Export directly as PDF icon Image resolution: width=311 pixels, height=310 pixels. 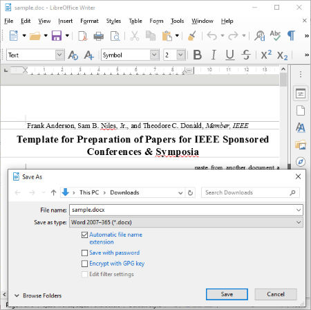coord(82,36)
